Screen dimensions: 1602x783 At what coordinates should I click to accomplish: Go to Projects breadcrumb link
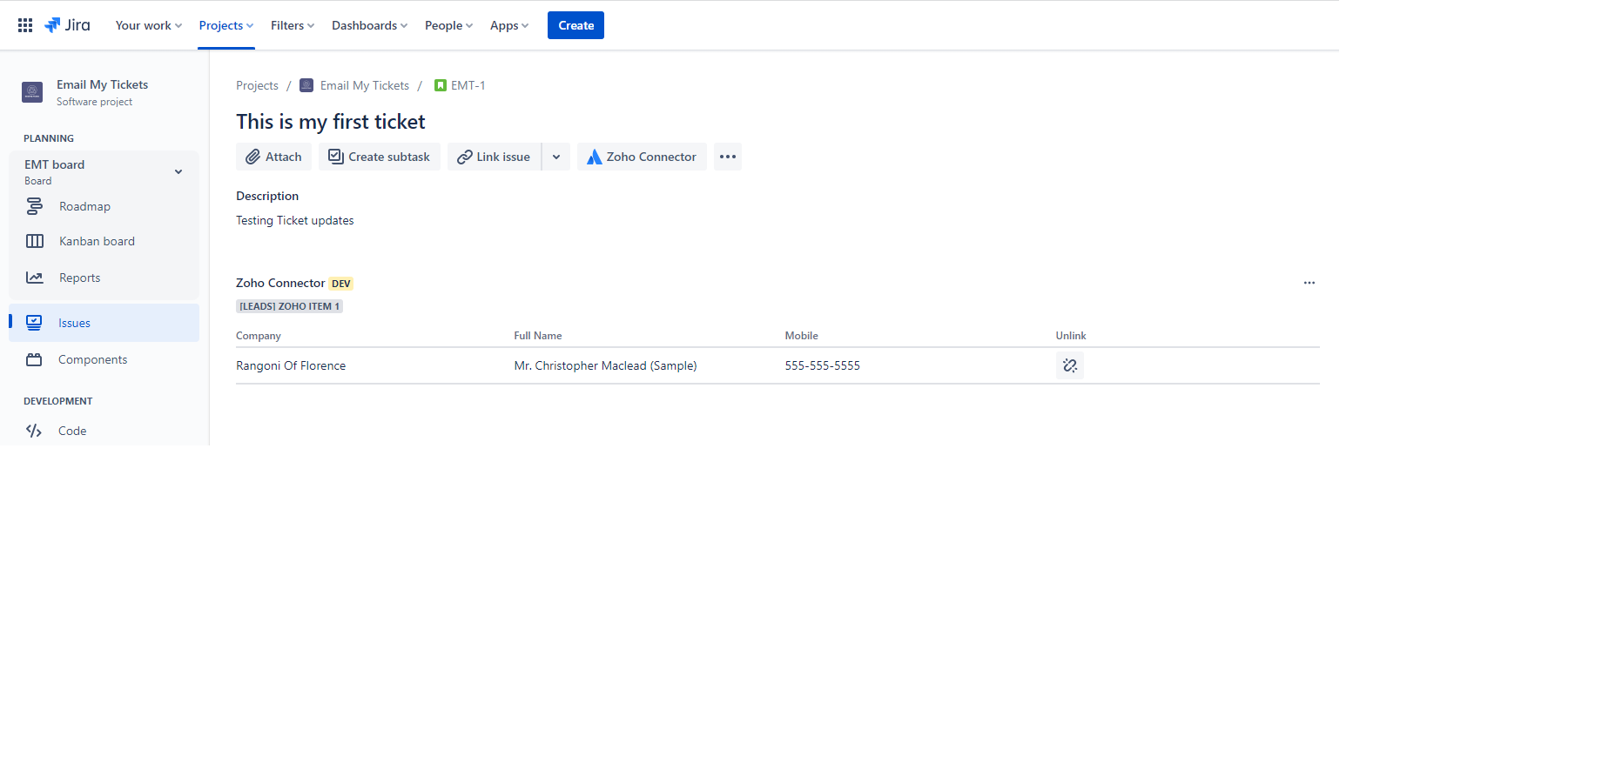tap(257, 85)
